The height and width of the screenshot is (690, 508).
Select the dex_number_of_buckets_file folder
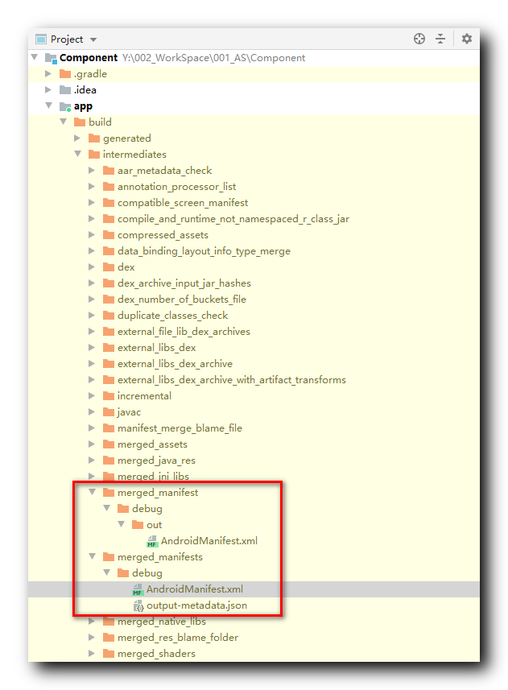pos(182,300)
